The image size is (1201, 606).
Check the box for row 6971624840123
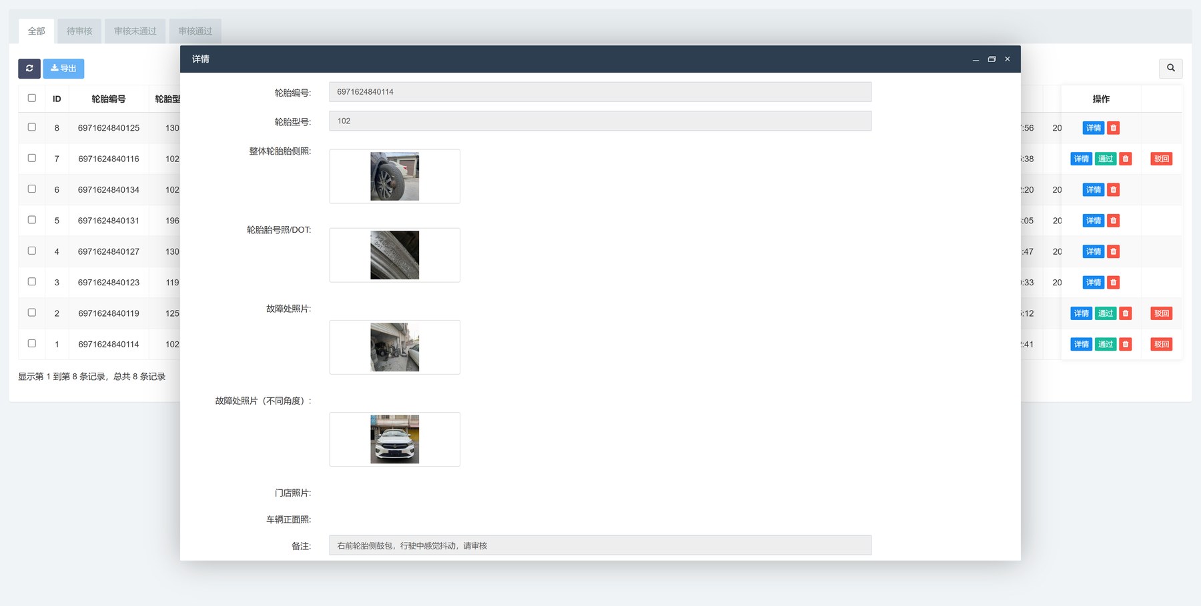31,281
